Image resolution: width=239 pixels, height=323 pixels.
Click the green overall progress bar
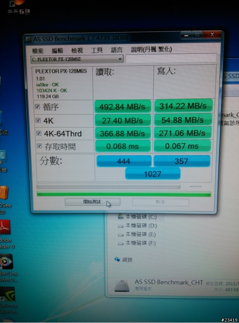pos(124,194)
